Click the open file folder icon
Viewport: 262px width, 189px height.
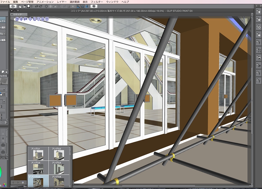point(24,6)
